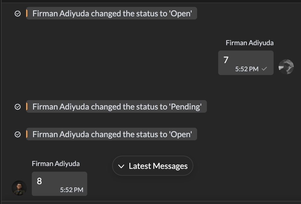Click the Firman Adiyuda name above message 7
301x204 pixels.
coord(250,43)
